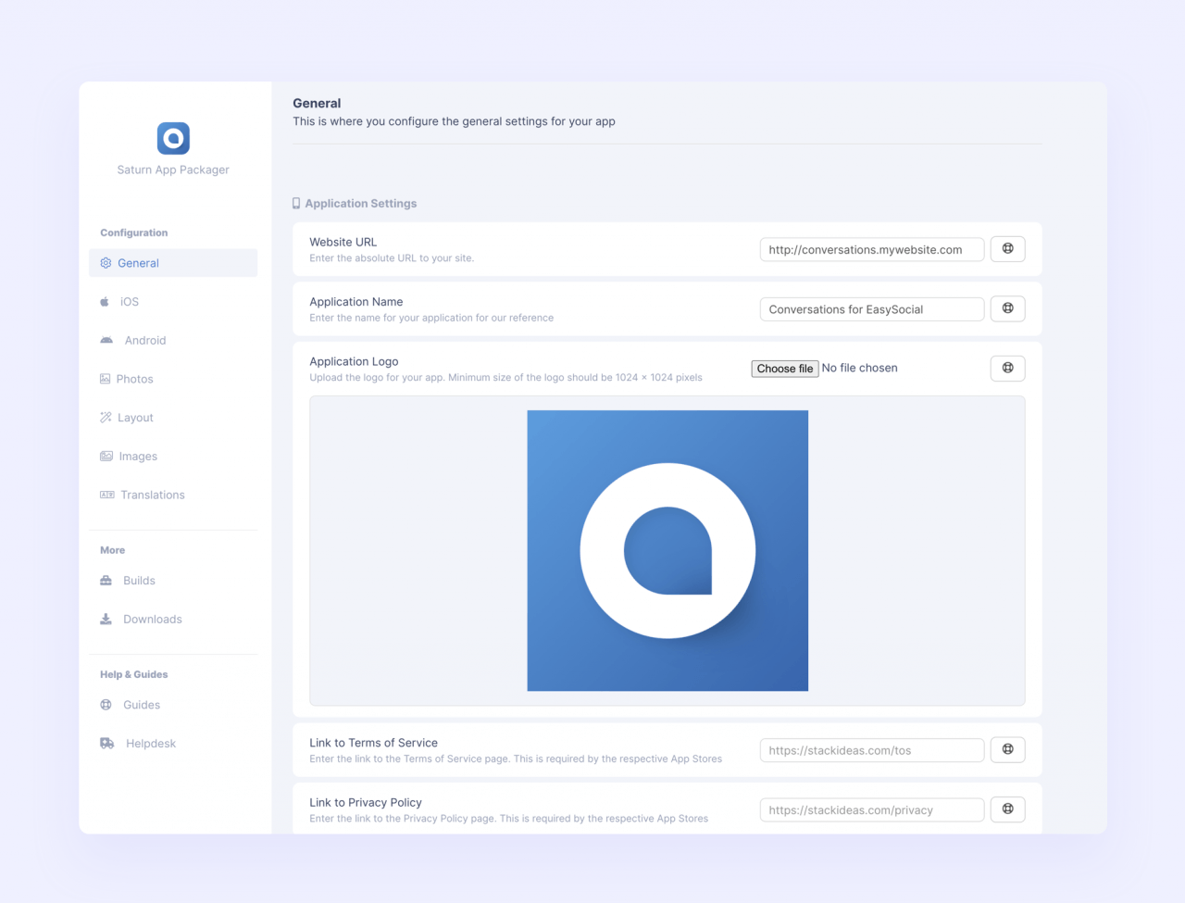Image resolution: width=1185 pixels, height=903 pixels.
Task: Click the help icon next to Website URL
Action: [x=1008, y=249]
